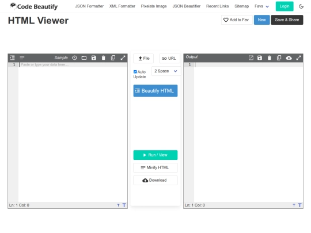Toggle the Auto Update checkbox
The width and height of the screenshot is (311, 233).
coord(135,72)
